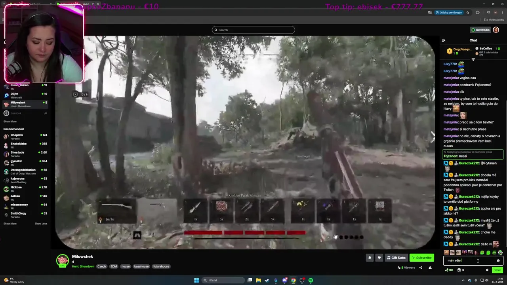Image resolution: width=507 pixels, height=285 pixels.
Task: Open chat settings gear icon
Action: click(x=487, y=270)
